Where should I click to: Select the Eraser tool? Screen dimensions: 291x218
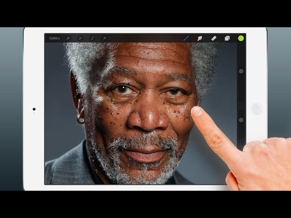click(213, 38)
